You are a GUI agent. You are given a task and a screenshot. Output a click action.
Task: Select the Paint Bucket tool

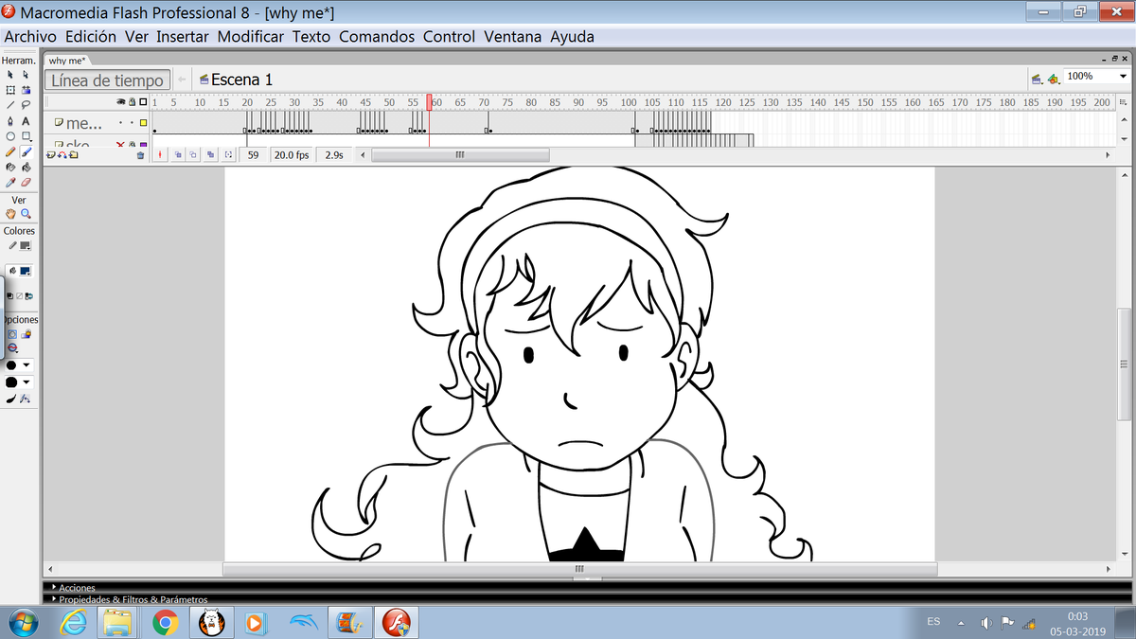click(x=26, y=167)
